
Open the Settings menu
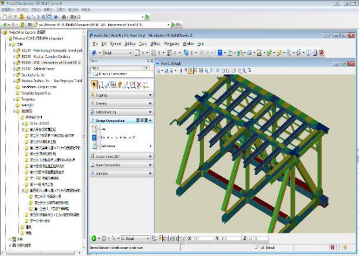[x=130, y=43]
